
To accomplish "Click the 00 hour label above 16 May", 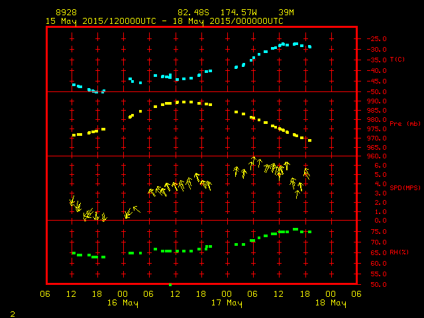I will click(x=123, y=294).
